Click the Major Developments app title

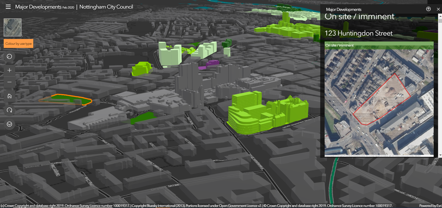[x=38, y=7]
